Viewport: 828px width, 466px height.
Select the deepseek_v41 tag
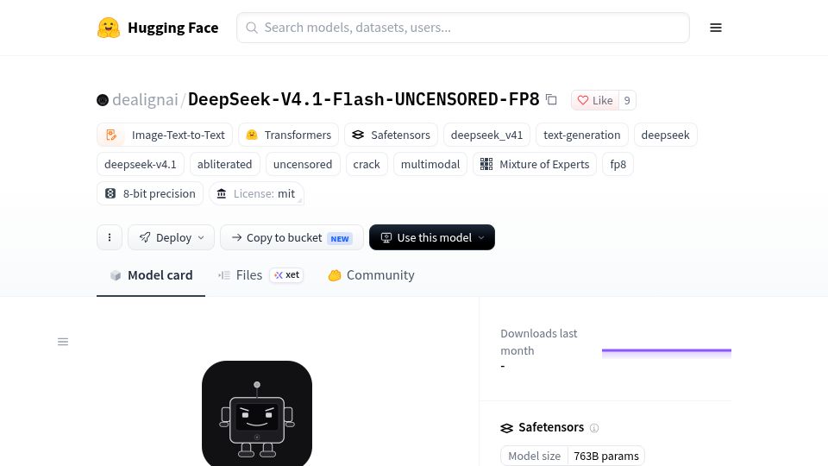coord(486,135)
